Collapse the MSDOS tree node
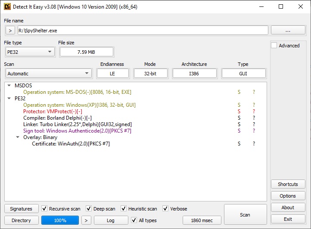The image size is (311, 229). [x=9, y=86]
